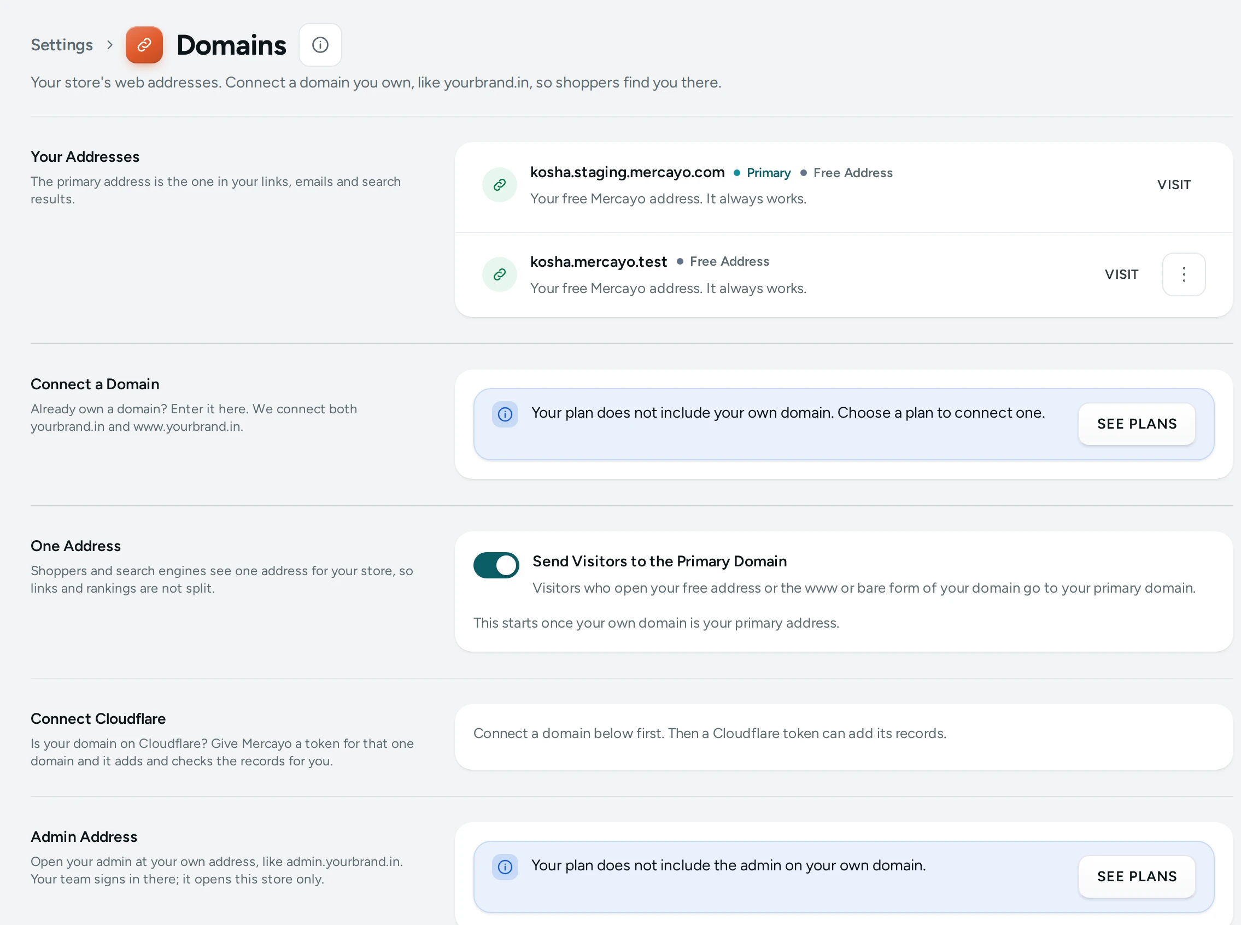Toggle Send Visitors to the Primary Domain
This screenshot has width=1241, height=925.
(x=496, y=565)
